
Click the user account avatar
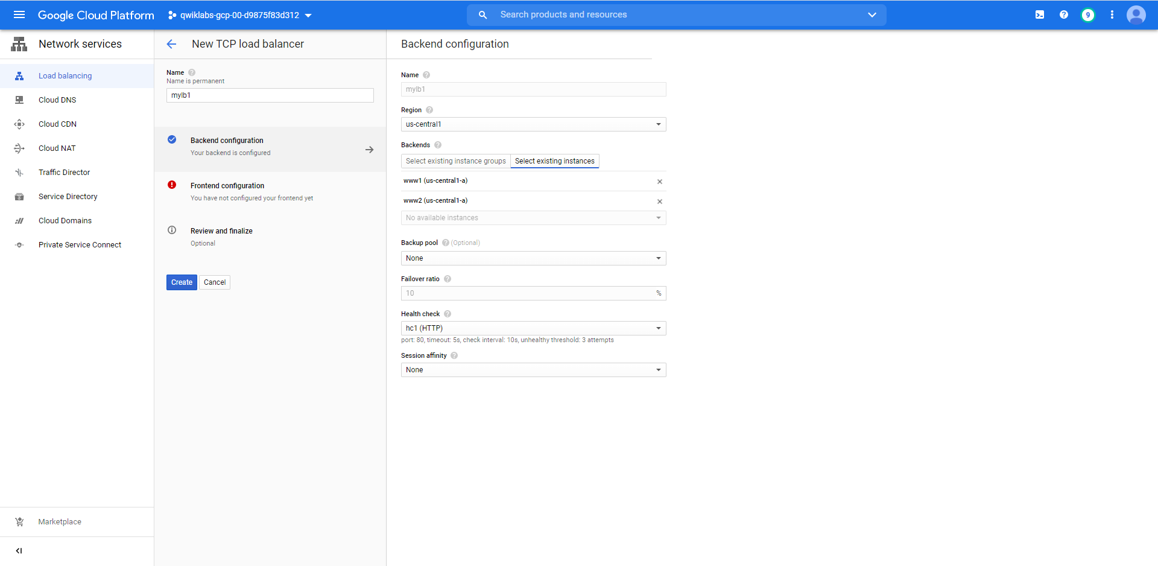click(x=1136, y=14)
